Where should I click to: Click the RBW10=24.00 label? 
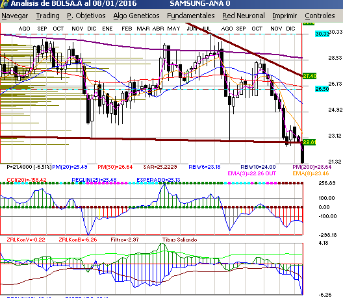pos(258,167)
